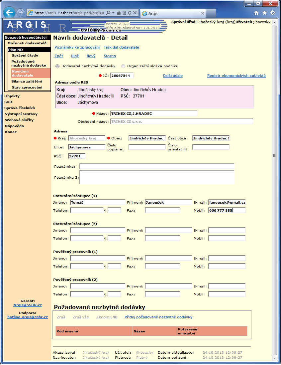This screenshot has width=281, height=365.
Task: Click Konec to exit the application
Action: [11, 132]
